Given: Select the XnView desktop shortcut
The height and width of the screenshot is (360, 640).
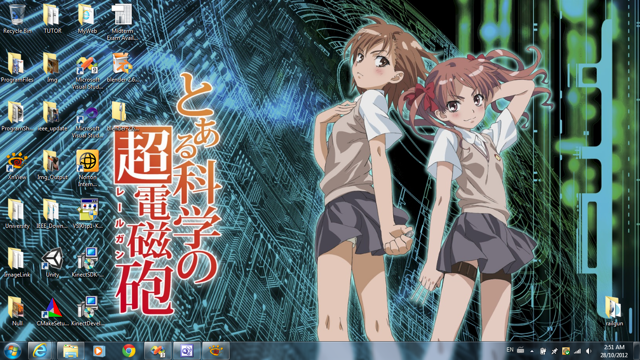Looking at the screenshot, I should pos(17,165).
